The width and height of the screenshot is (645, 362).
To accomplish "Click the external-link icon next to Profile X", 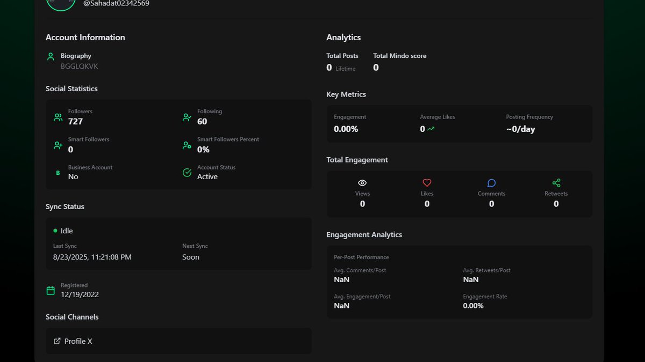I will tap(56, 341).
